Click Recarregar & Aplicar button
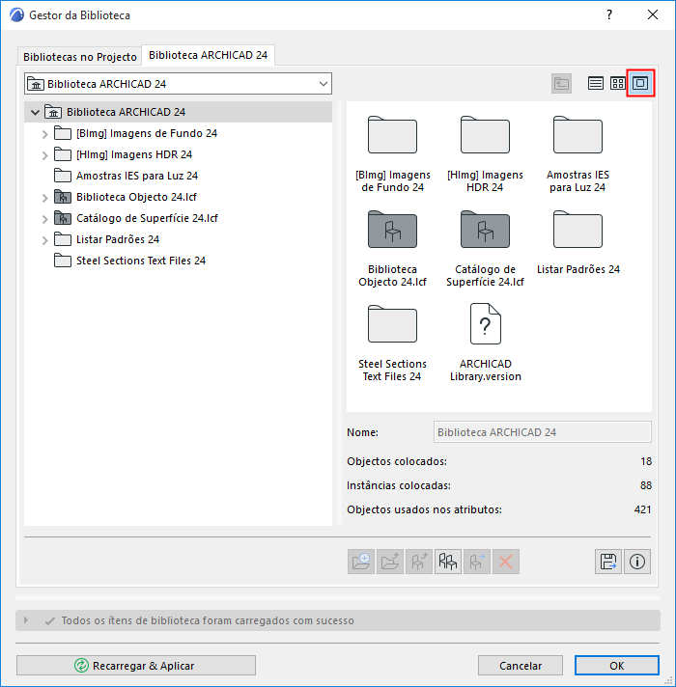The image size is (676, 687). [136, 666]
